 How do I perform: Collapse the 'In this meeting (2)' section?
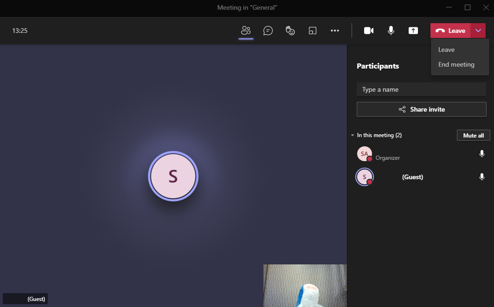pyautogui.click(x=353, y=135)
